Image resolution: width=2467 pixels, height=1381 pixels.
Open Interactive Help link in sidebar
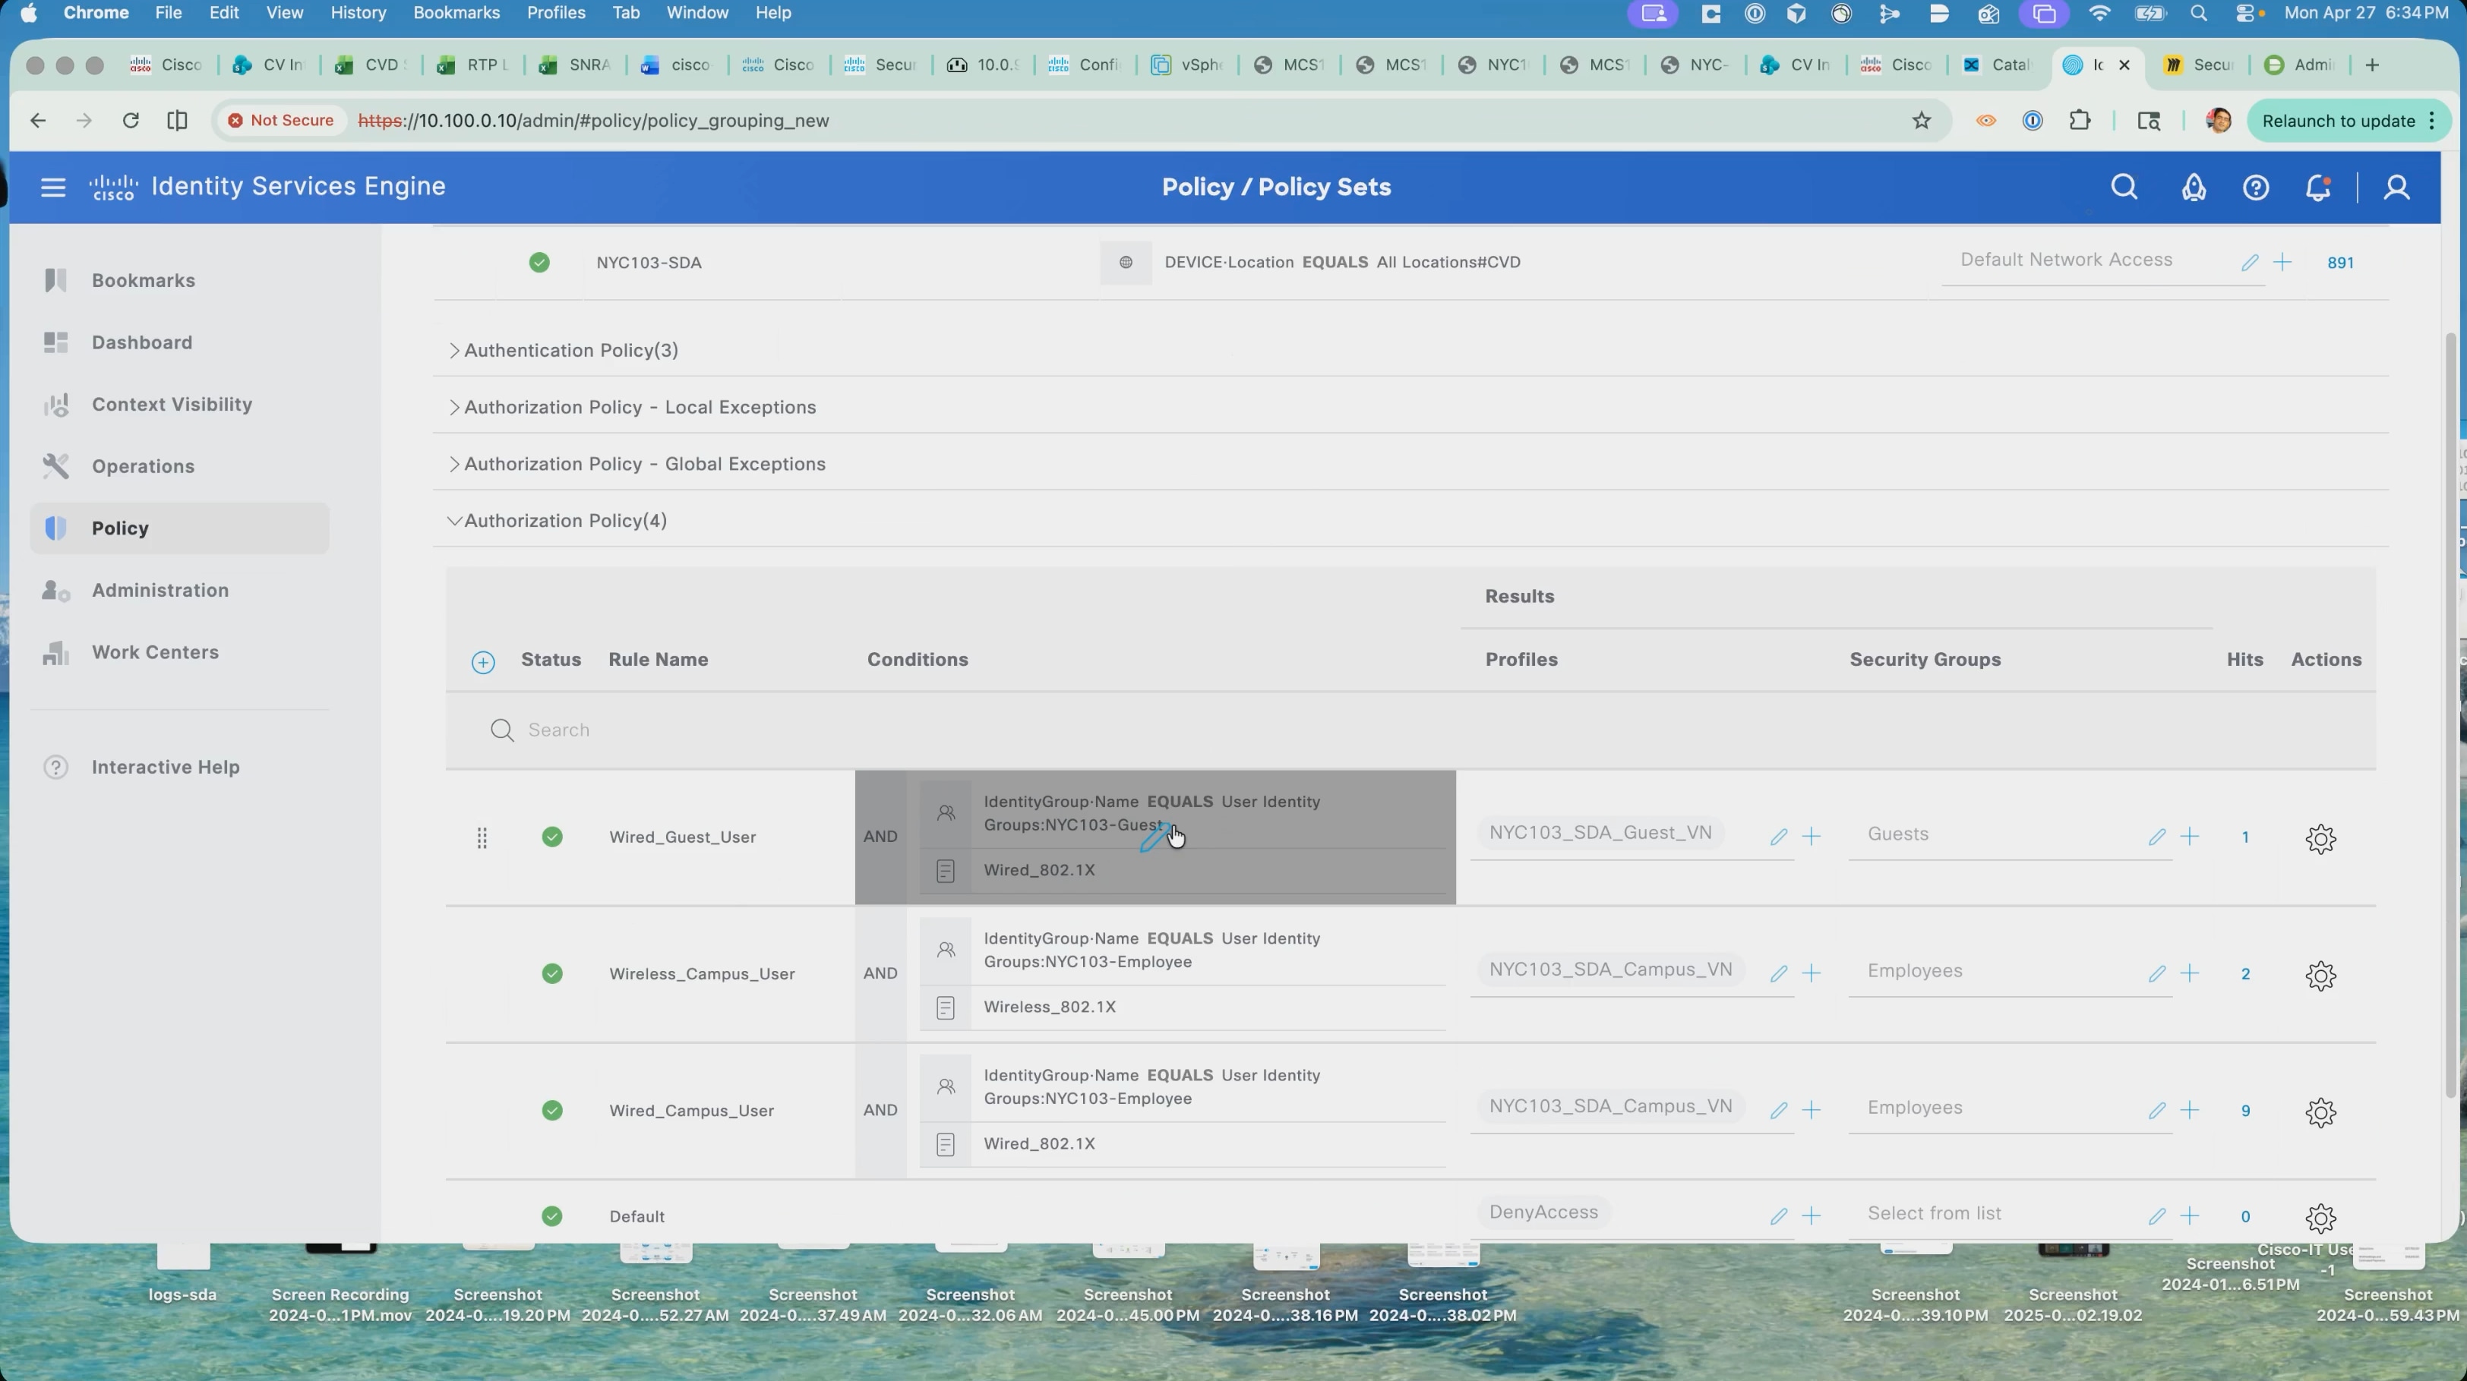tap(165, 768)
